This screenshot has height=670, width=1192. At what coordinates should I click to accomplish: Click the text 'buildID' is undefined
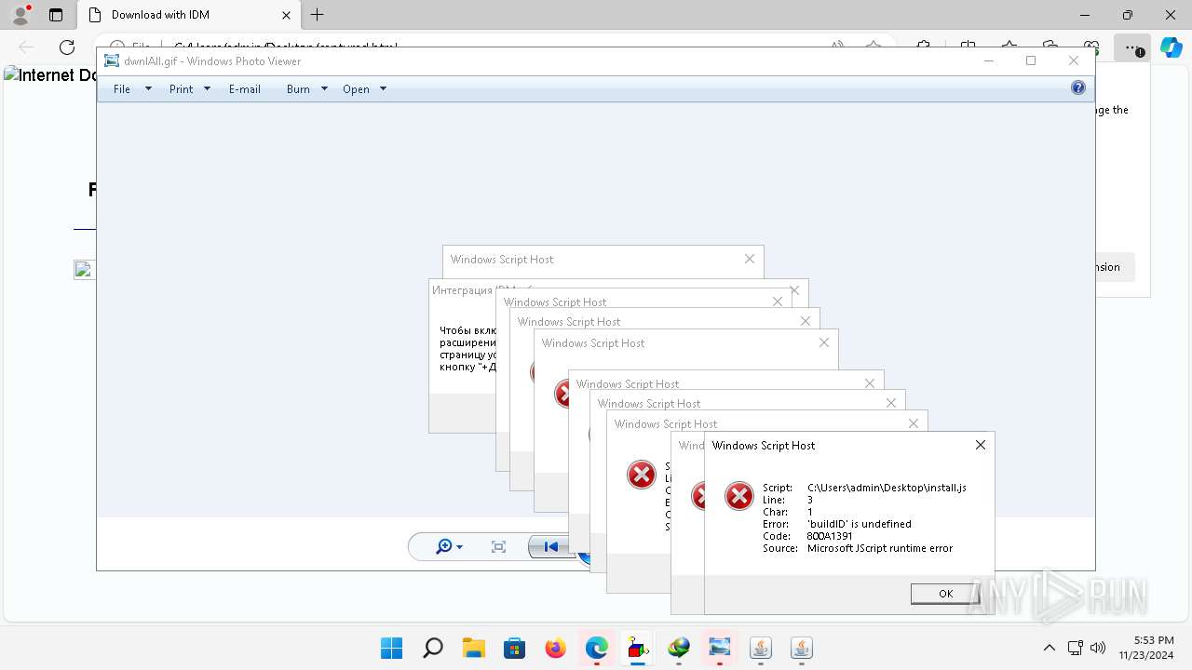(x=859, y=524)
